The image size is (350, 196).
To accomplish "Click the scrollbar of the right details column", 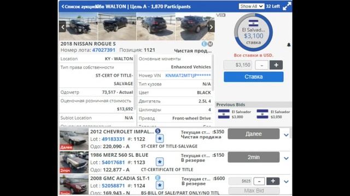I will point(213,73).
